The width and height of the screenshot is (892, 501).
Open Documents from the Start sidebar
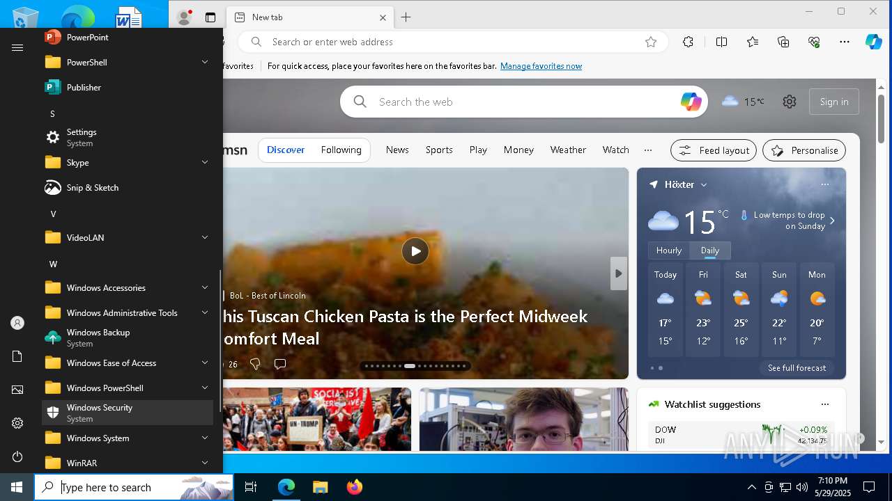click(17, 356)
